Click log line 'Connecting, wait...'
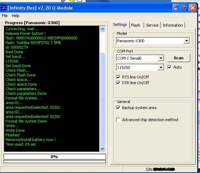 22,29
